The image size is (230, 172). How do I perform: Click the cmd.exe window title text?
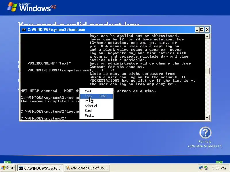click(56, 30)
